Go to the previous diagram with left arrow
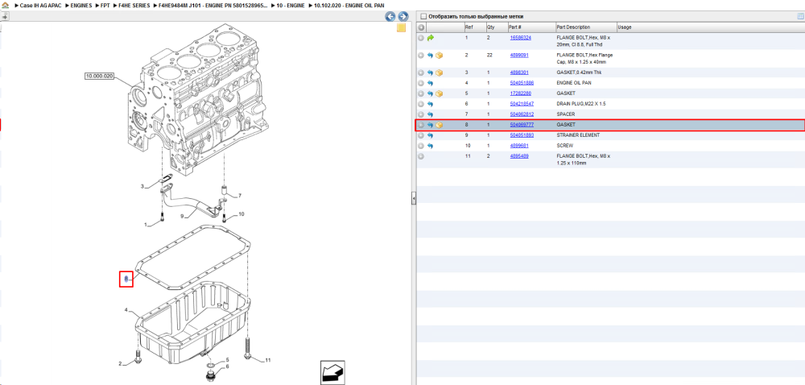Viewport: 805px width, 385px height. point(390,16)
